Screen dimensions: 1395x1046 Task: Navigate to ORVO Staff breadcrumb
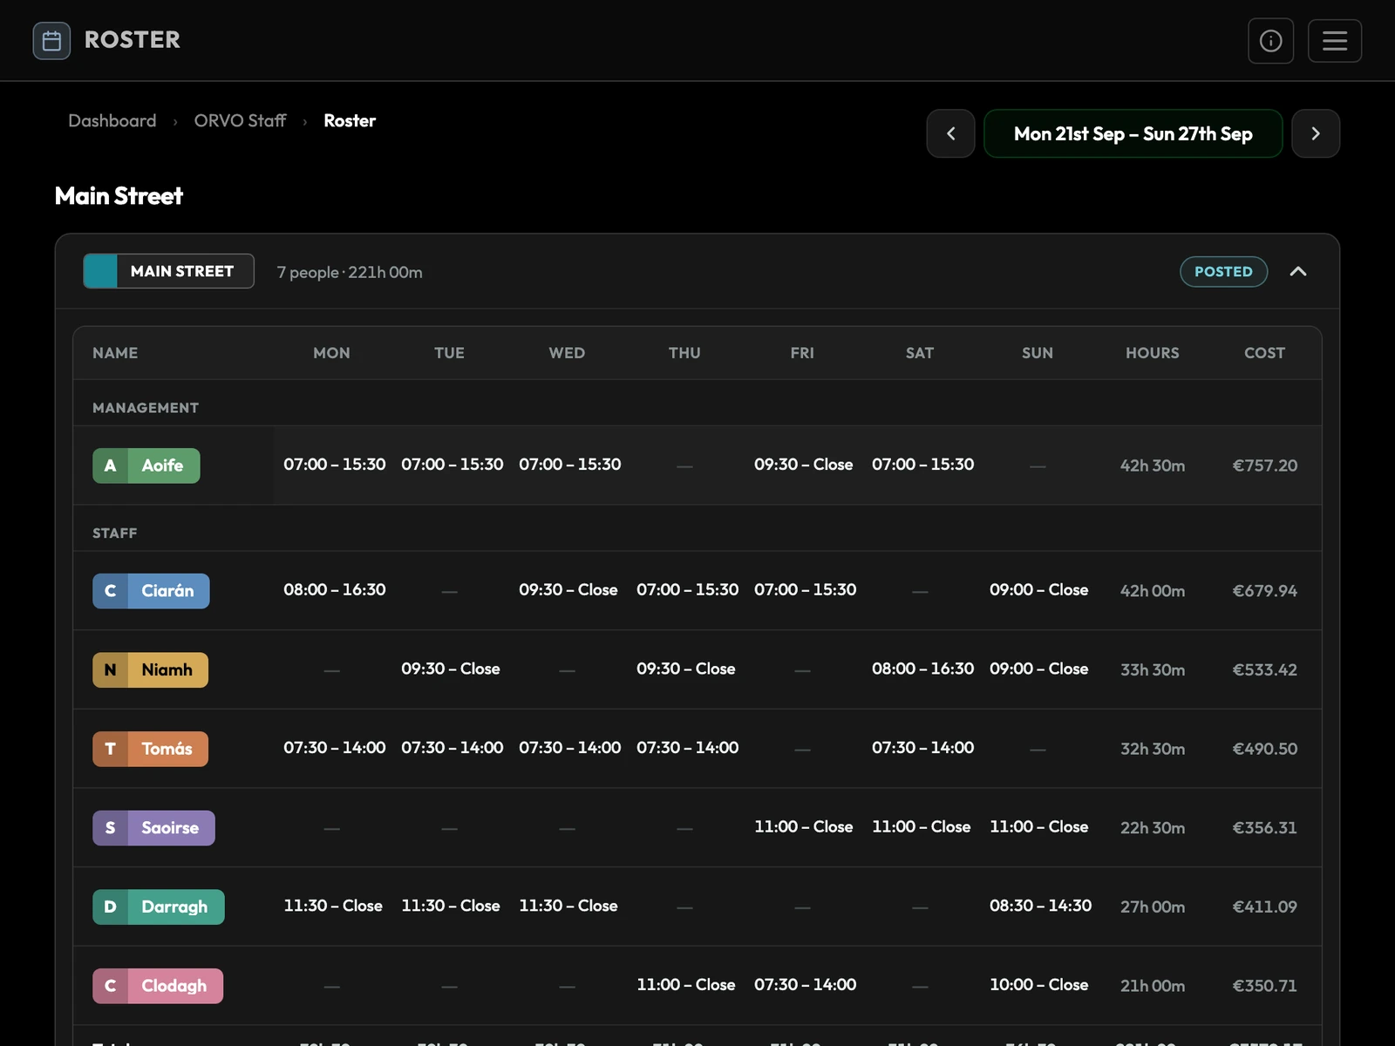coord(240,120)
